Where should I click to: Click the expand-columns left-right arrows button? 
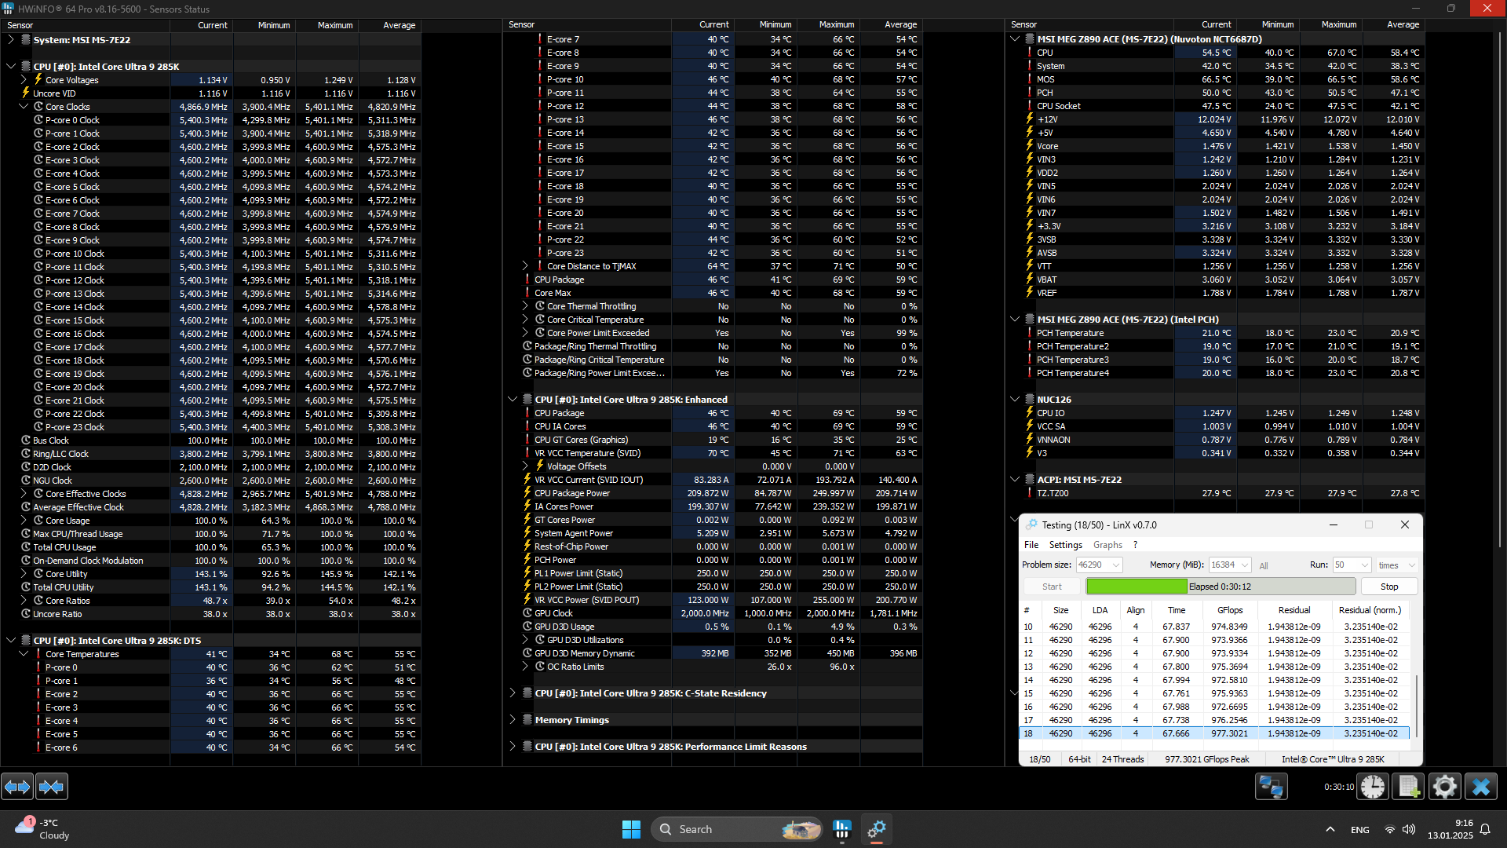tap(17, 786)
